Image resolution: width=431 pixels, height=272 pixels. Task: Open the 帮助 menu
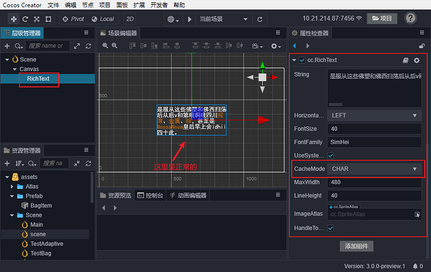179,5
